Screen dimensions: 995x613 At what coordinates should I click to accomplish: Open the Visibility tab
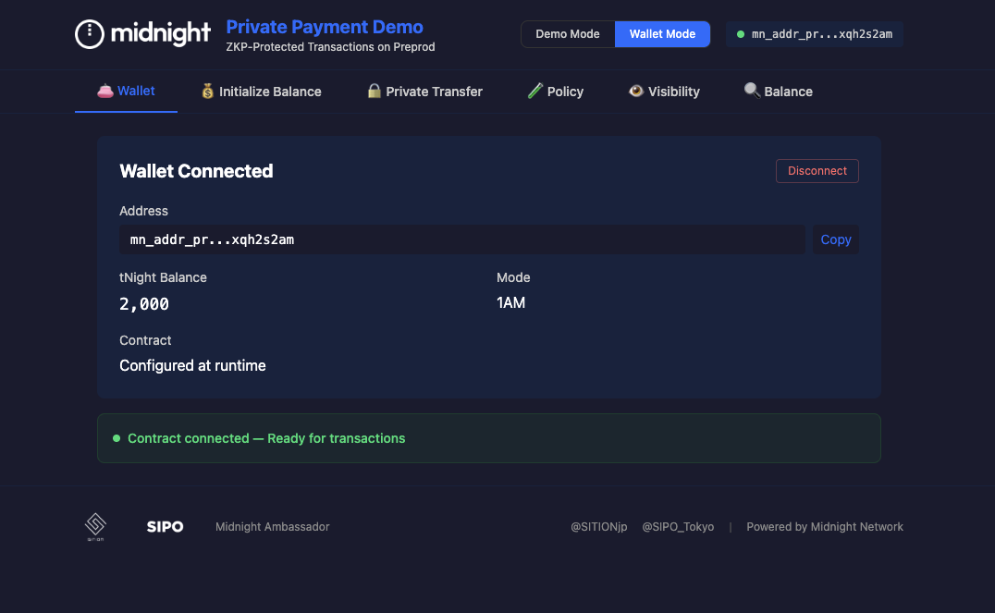(664, 92)
